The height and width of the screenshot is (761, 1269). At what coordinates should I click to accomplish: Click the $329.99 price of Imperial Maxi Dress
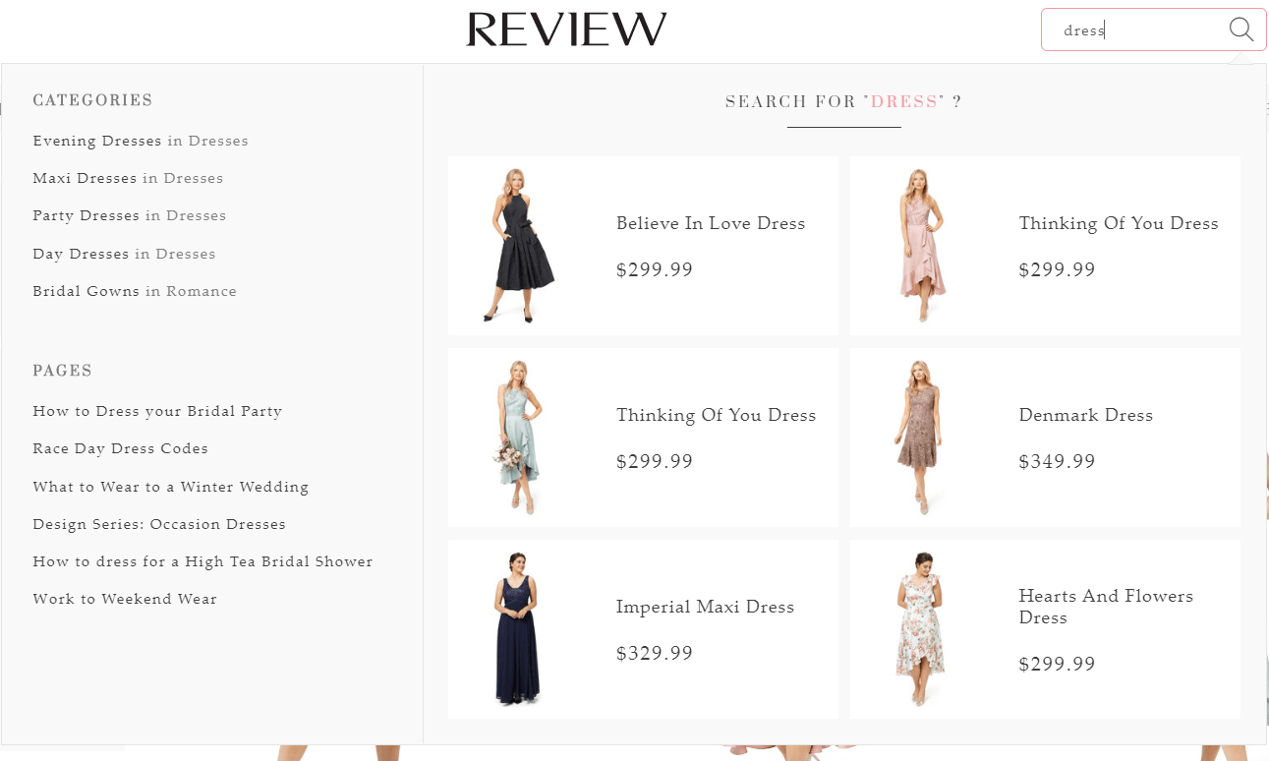click(x=655, y=653)
